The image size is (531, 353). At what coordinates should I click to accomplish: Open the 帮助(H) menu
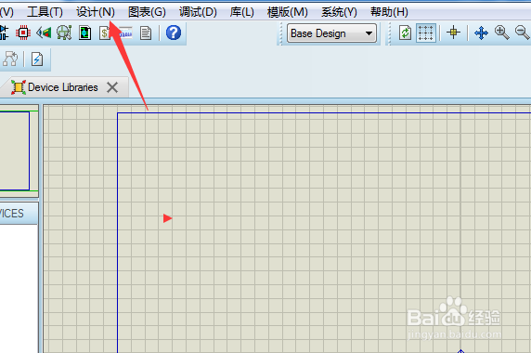tap(389, 12)
